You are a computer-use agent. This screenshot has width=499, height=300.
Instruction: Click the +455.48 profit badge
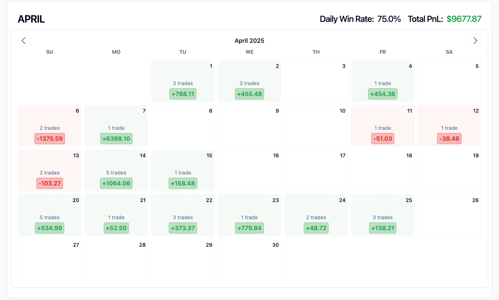click(x=249, y=94)
